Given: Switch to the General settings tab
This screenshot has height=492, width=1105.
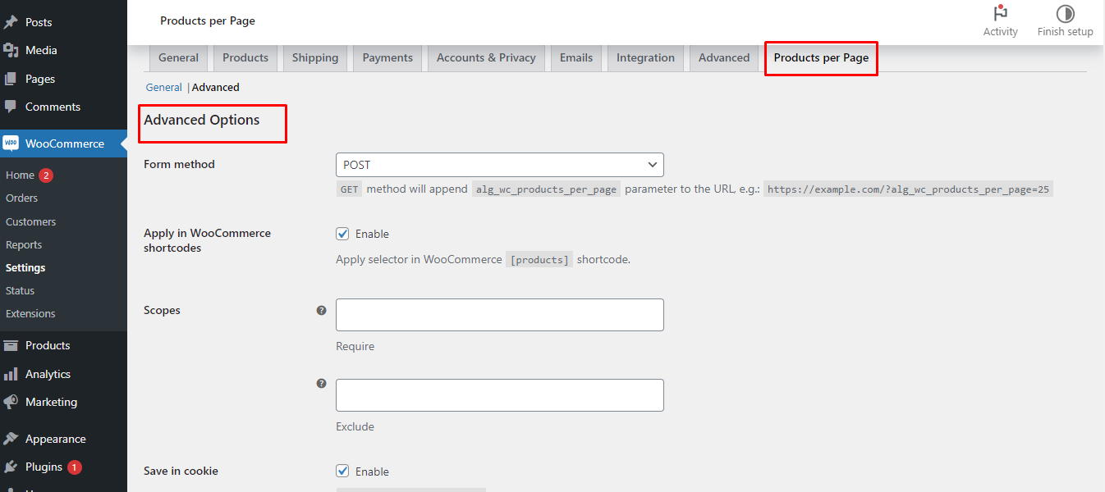Looking at the screenshot, I should tap(178, 57).
